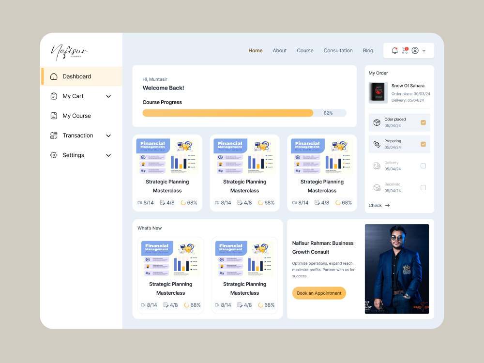Uncheck the Order Placed status checkbox
The image size is (484, 363).
(423, 122)
